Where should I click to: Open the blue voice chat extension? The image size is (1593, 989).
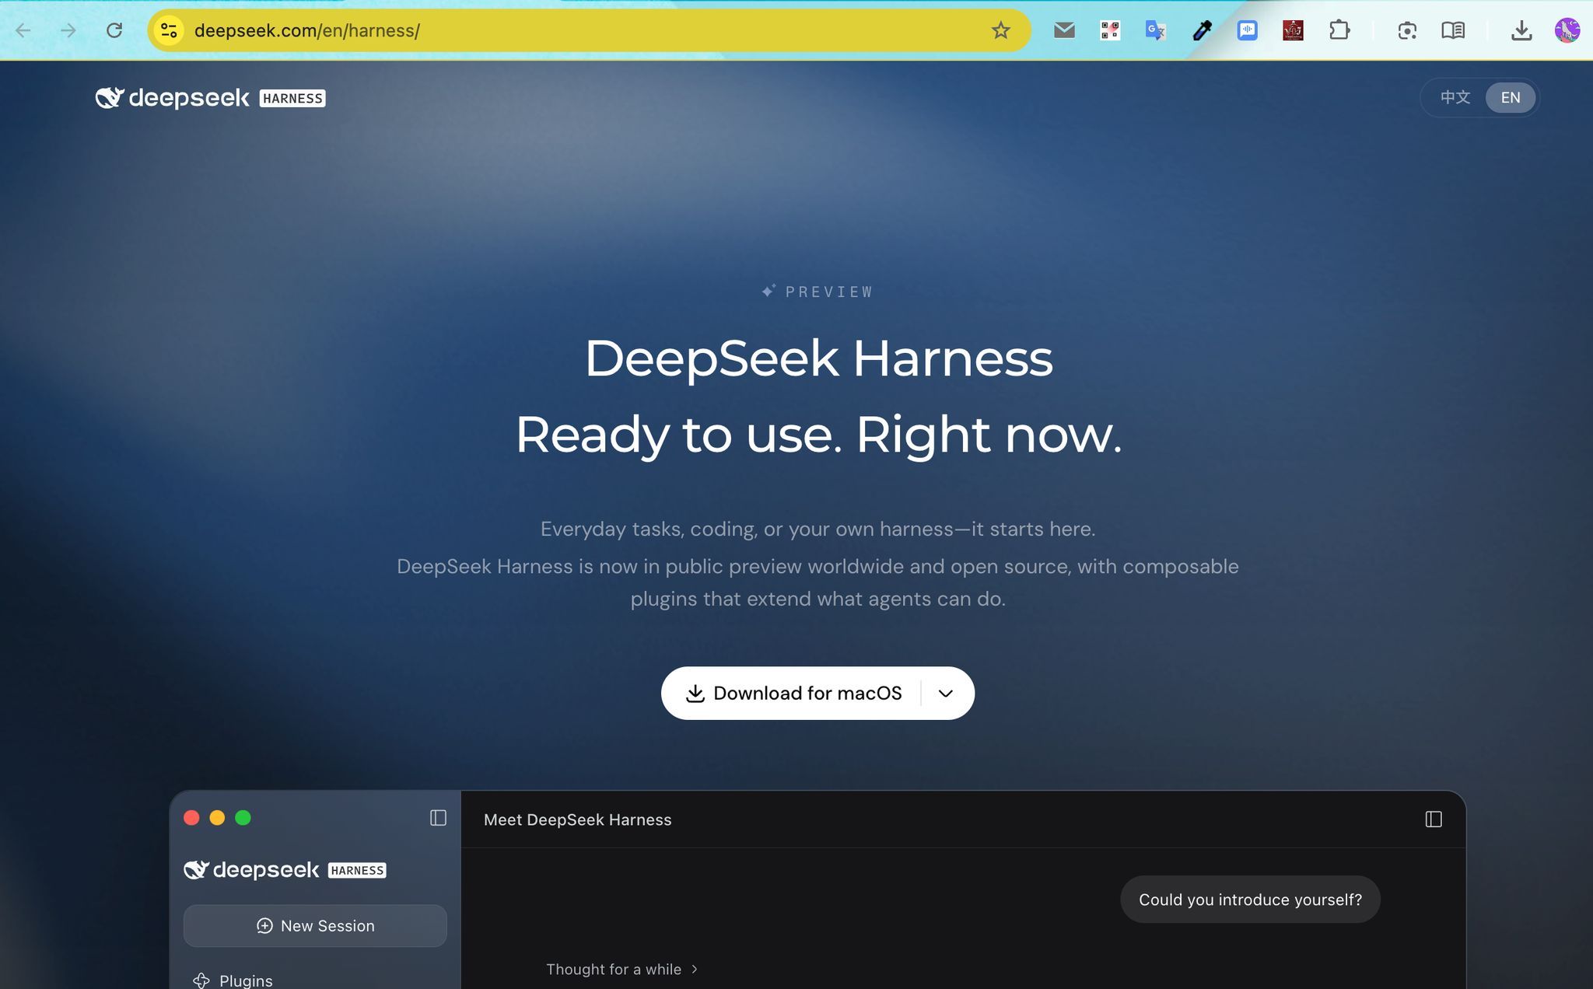(1247, 30)
